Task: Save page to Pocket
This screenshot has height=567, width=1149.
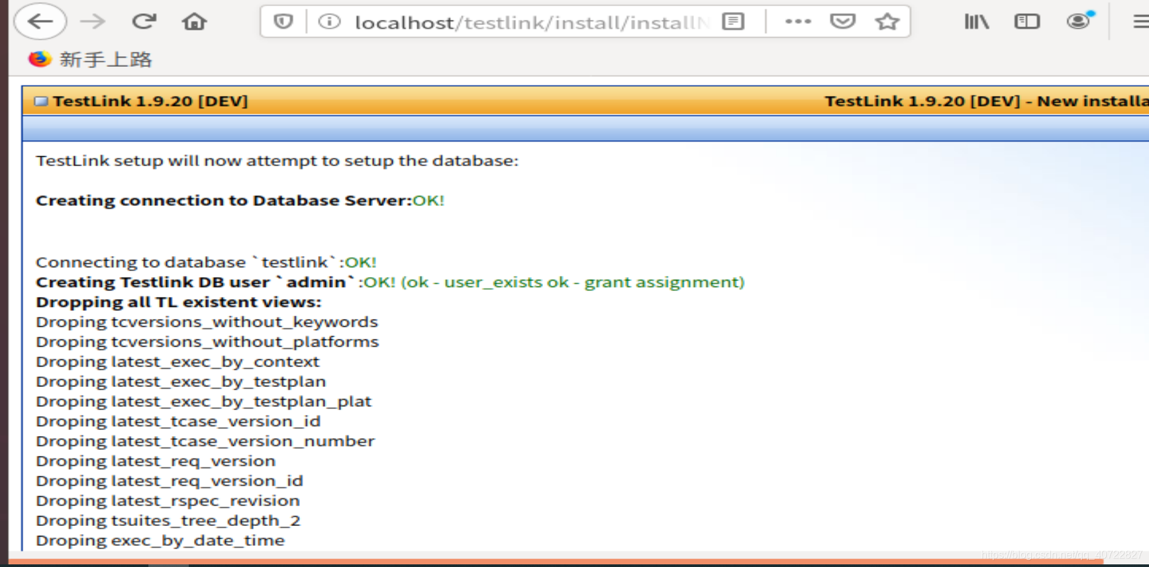Action: (x=842, y=22)
